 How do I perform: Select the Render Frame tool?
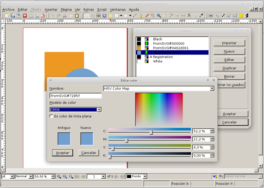(104, 16)
